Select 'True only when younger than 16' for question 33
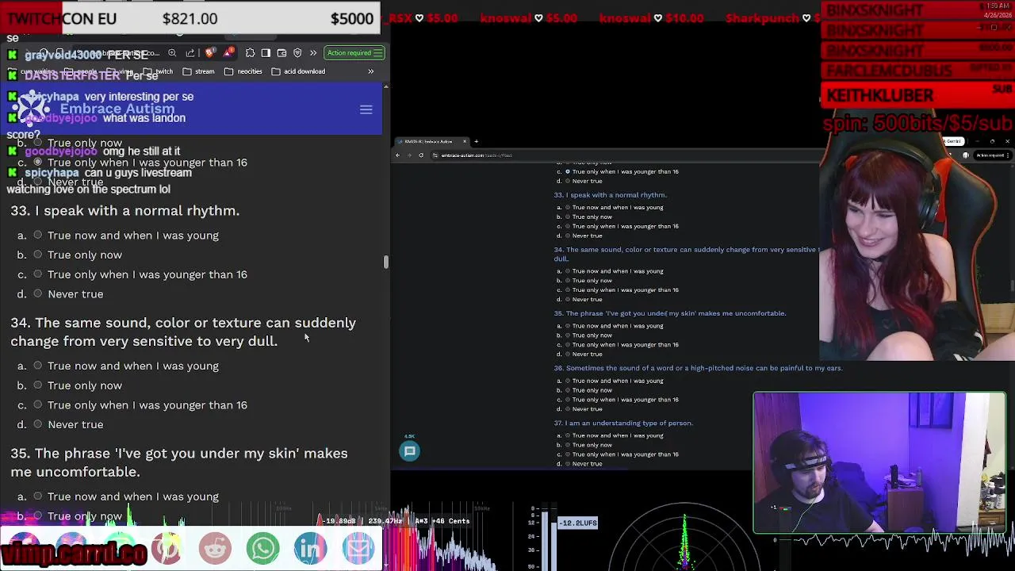This screenshot has height=571, width=1015. point(37,274)
